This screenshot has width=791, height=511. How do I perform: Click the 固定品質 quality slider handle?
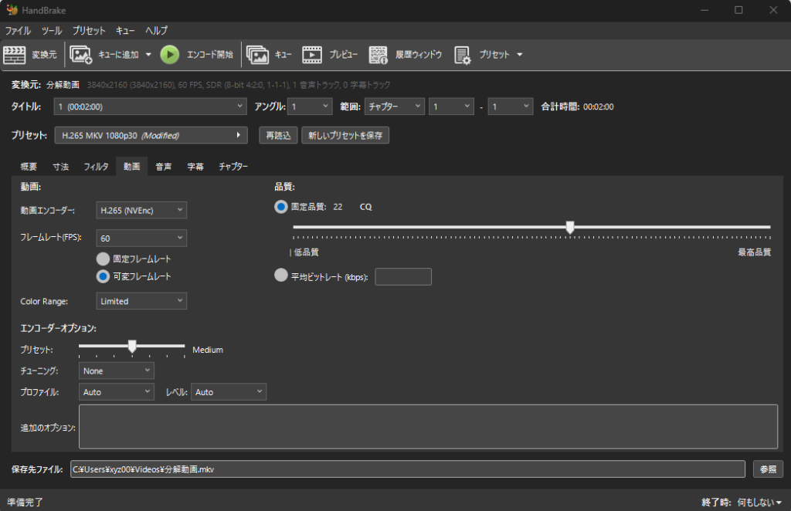570,227
